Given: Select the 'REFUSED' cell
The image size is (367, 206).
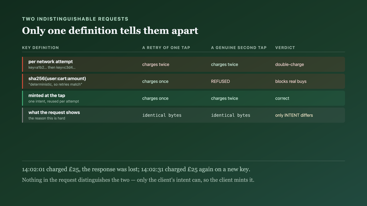Looking at the screenshot, I should click(x=221, y=81).
